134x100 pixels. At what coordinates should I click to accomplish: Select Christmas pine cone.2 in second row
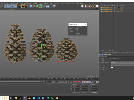click(108, 10)
